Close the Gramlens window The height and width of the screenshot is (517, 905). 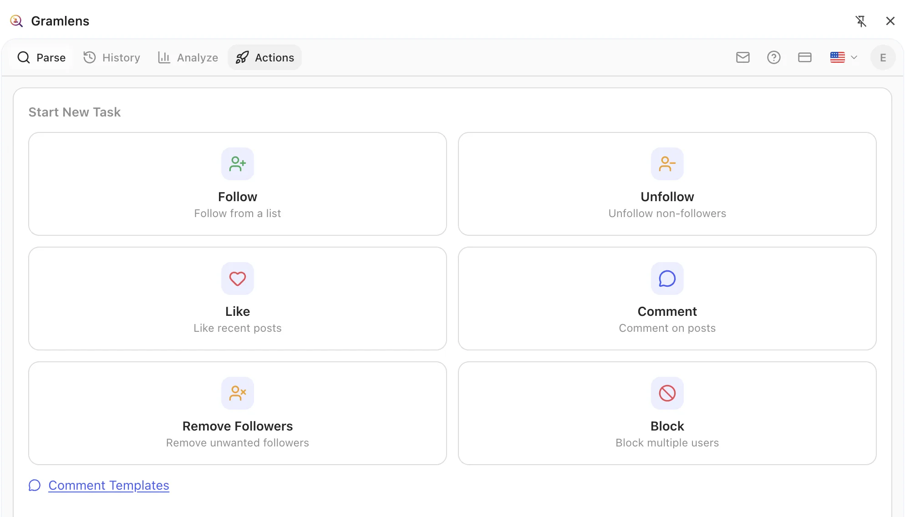point(890,21)
